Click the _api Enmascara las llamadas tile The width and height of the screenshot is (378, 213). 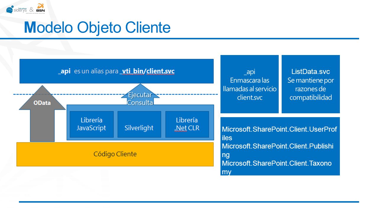click(x=249, y=84)
